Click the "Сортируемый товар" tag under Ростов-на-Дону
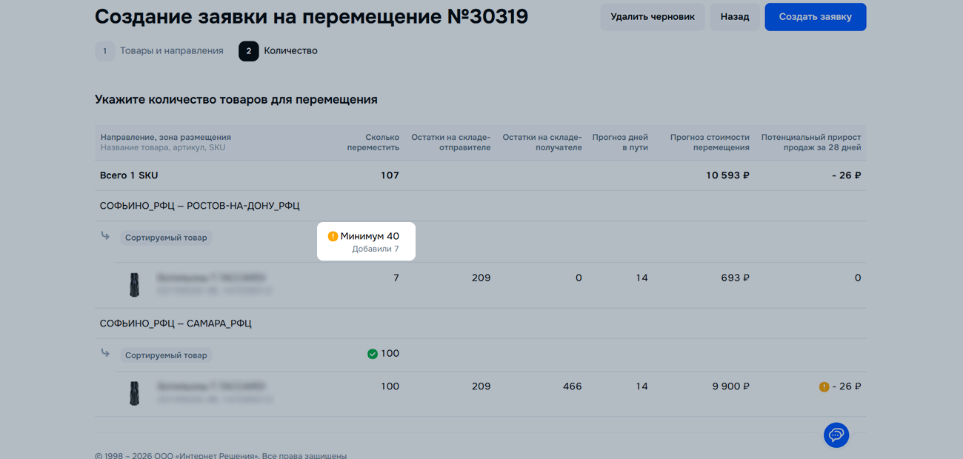 click(x=166, y=238)
